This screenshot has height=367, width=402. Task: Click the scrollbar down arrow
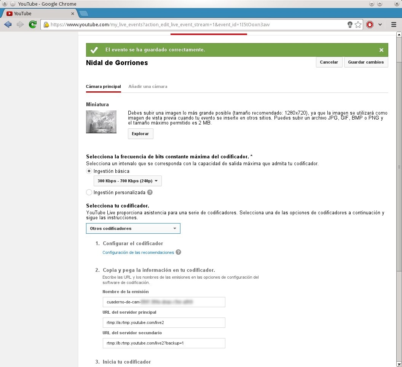point(399,364)
